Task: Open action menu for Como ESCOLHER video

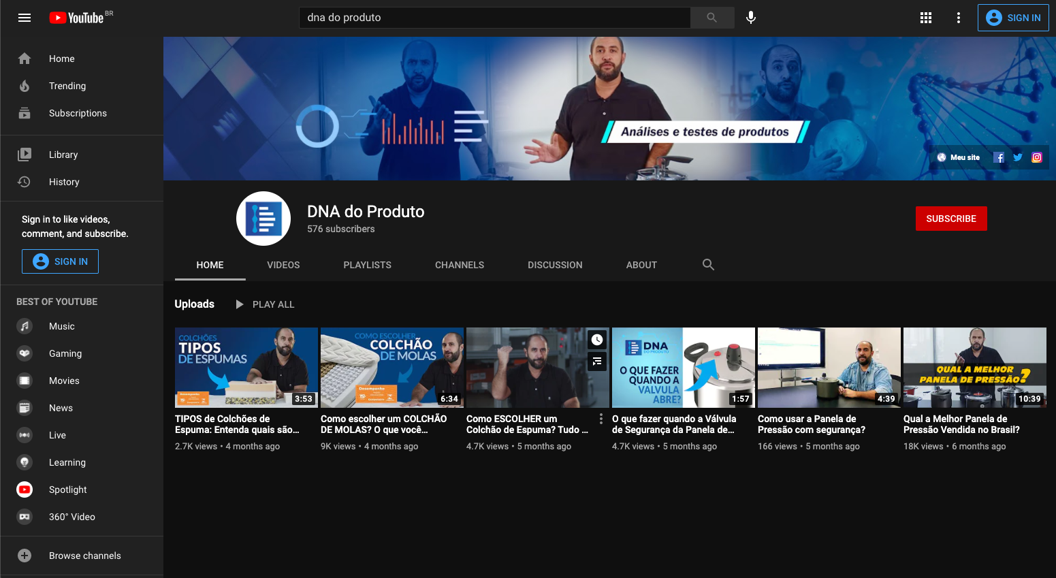Action: 601,419
